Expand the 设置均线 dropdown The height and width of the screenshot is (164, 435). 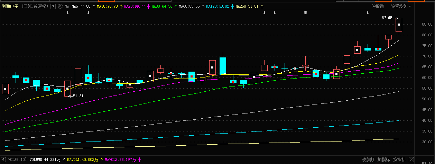point(401,6)
